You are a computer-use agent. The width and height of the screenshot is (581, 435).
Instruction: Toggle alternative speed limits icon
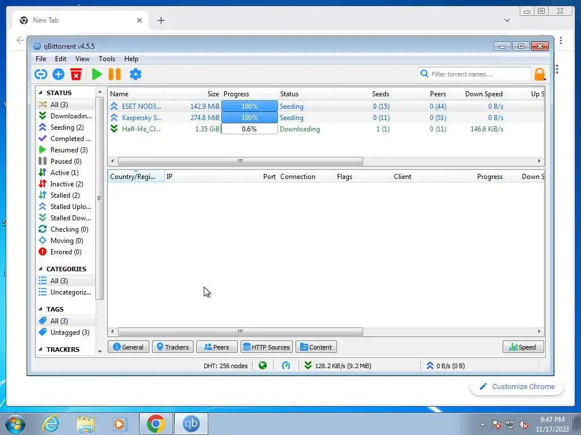coord(286,366)
